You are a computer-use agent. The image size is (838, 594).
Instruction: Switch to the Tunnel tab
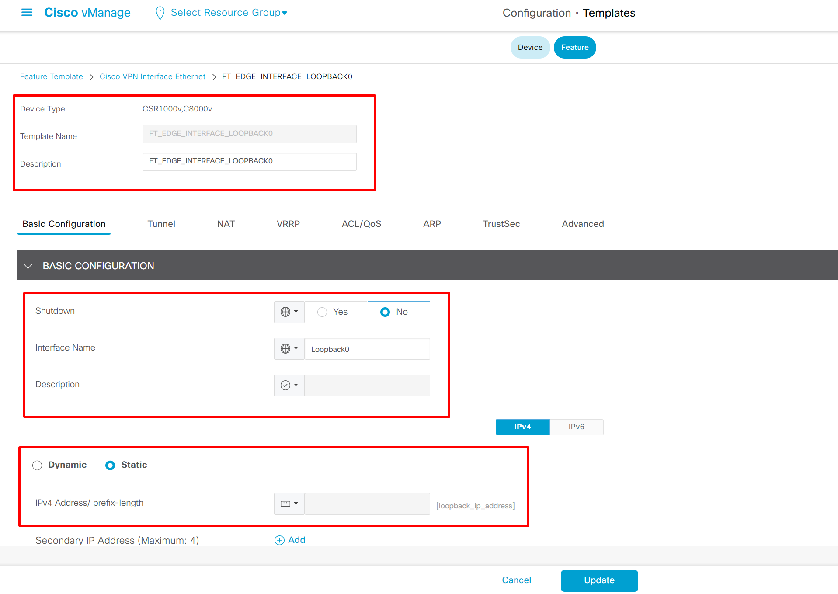click(161, 224)
